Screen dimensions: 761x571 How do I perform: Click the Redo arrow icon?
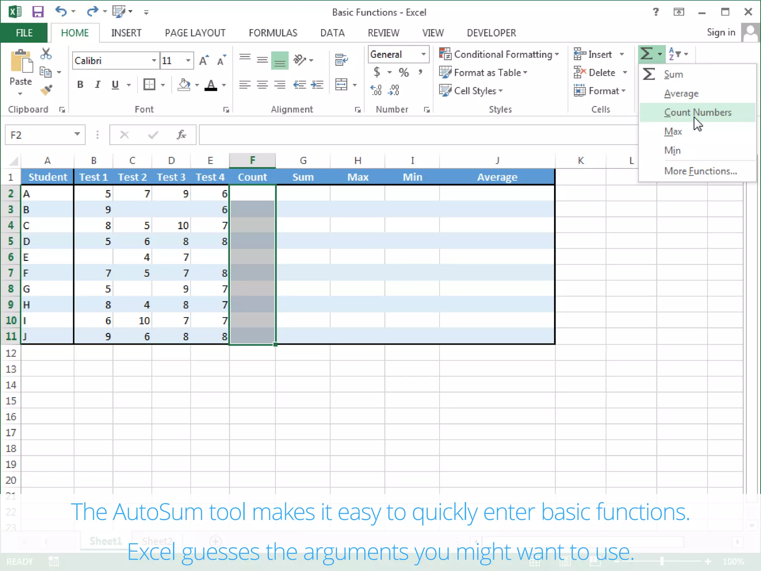click(x=92, y=12)
